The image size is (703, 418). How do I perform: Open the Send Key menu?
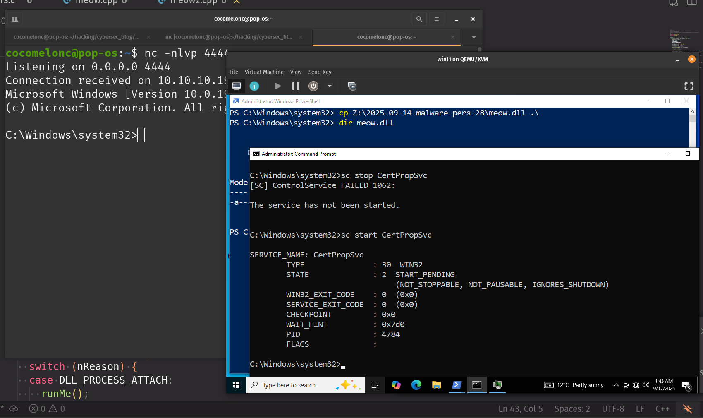320,72
